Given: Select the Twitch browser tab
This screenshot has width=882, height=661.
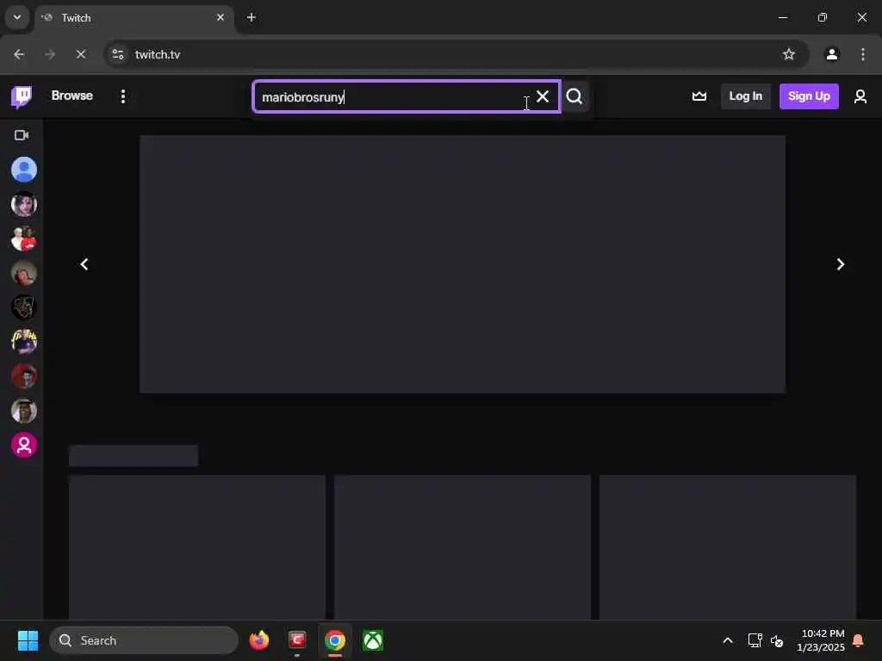Looking at the screenshot, I should [134, 18].
